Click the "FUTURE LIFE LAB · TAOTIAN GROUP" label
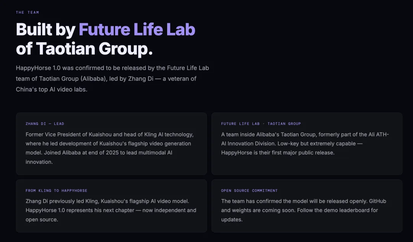 [x=261, y=124]
